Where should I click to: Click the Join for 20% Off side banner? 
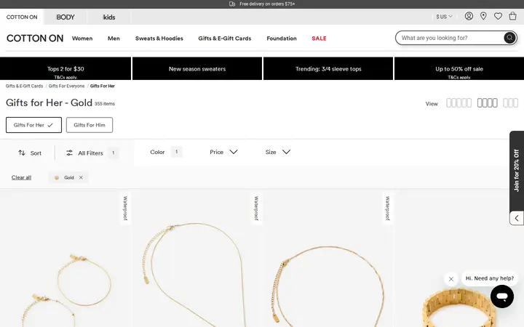(517, 171)
